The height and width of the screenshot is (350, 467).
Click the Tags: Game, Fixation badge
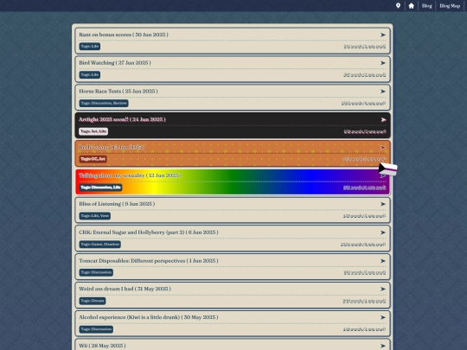[x=99, y=245]
